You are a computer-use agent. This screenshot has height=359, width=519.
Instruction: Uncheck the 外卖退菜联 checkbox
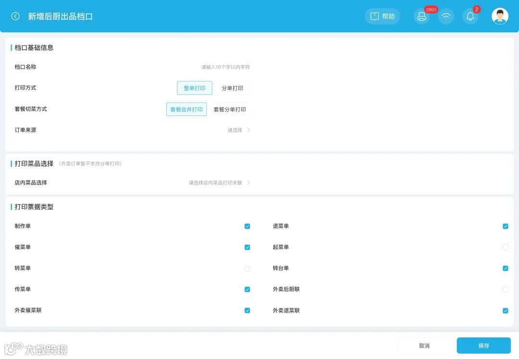(506, 311)
